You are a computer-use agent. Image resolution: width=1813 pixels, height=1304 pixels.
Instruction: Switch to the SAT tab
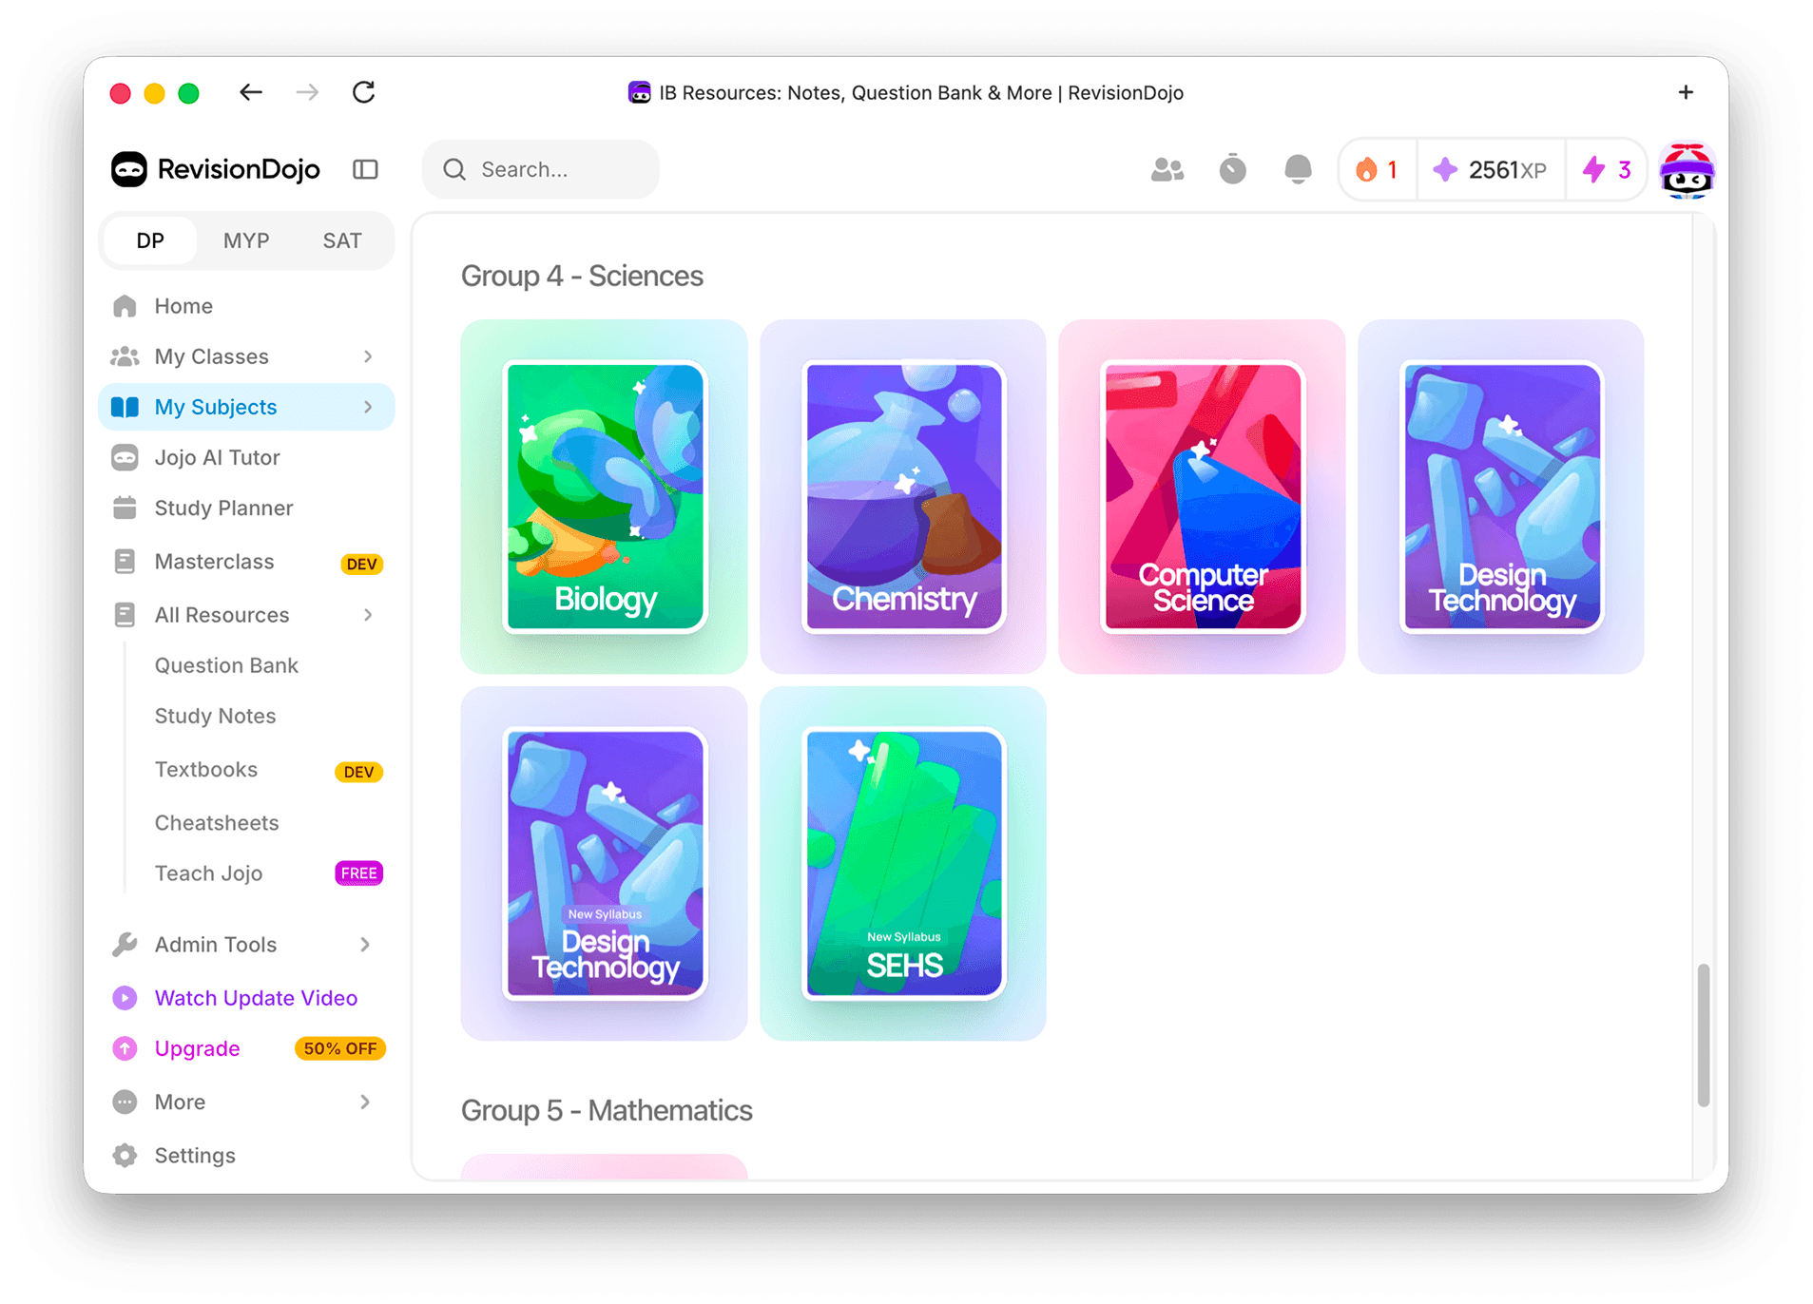coord(342,240)
